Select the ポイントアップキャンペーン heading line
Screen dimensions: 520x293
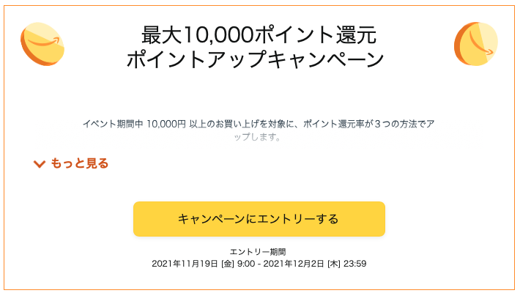click(255, 60)
